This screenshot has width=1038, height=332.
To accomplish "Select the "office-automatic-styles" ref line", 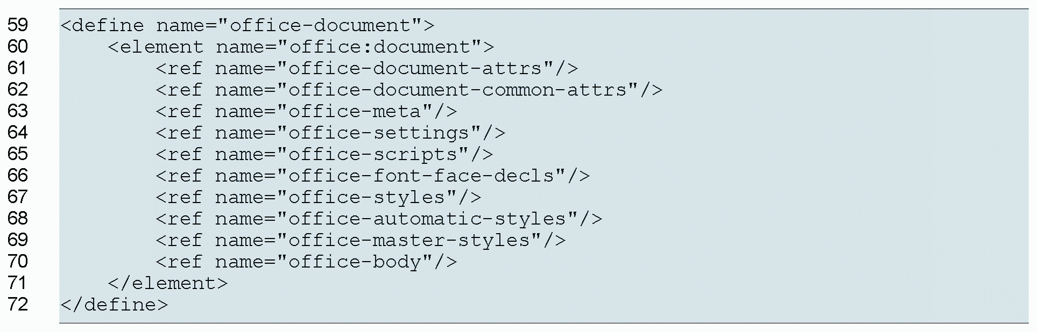I will 379,219.
